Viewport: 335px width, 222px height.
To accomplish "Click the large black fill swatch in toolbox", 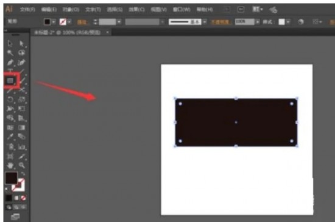I will click(x=11, y=178).
